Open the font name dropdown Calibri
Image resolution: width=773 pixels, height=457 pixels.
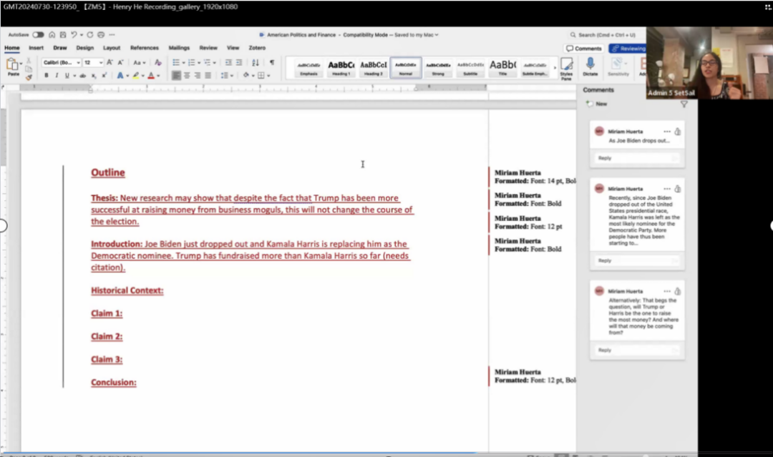(x=61, y=62)
